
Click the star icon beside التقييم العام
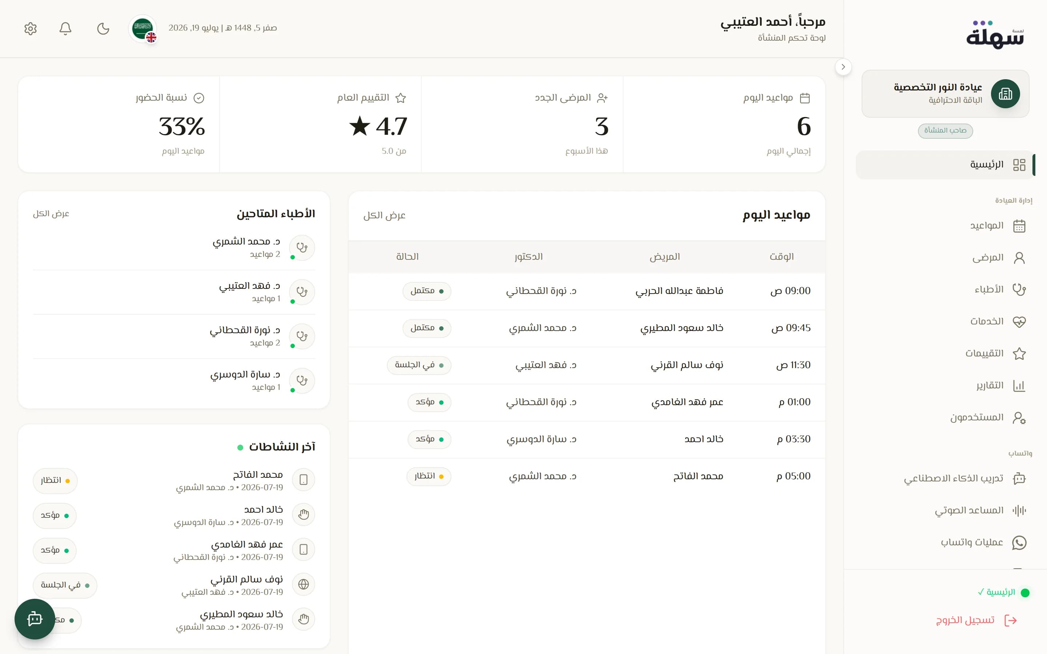coord(401,98)
